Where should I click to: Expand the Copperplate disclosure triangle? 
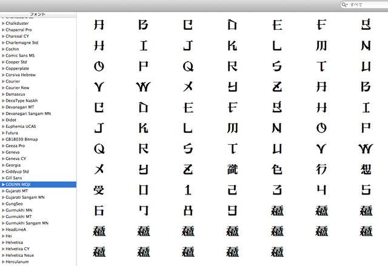point(3,68)
